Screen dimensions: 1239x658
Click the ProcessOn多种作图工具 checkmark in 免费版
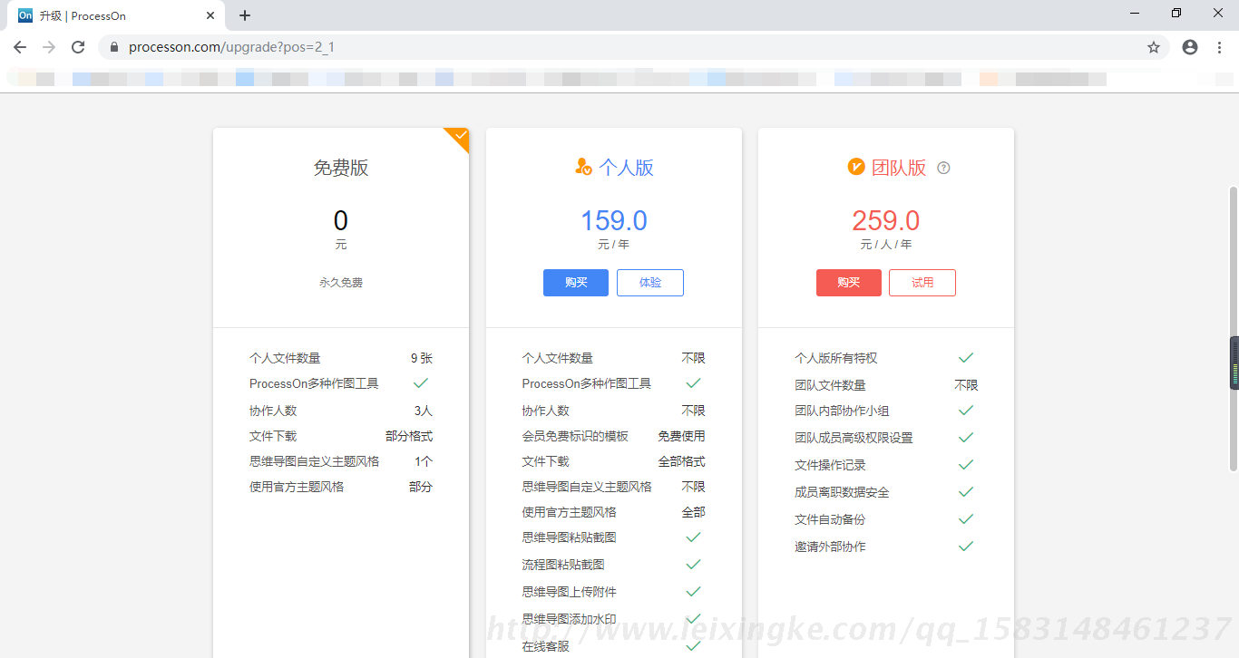(421, 383)
